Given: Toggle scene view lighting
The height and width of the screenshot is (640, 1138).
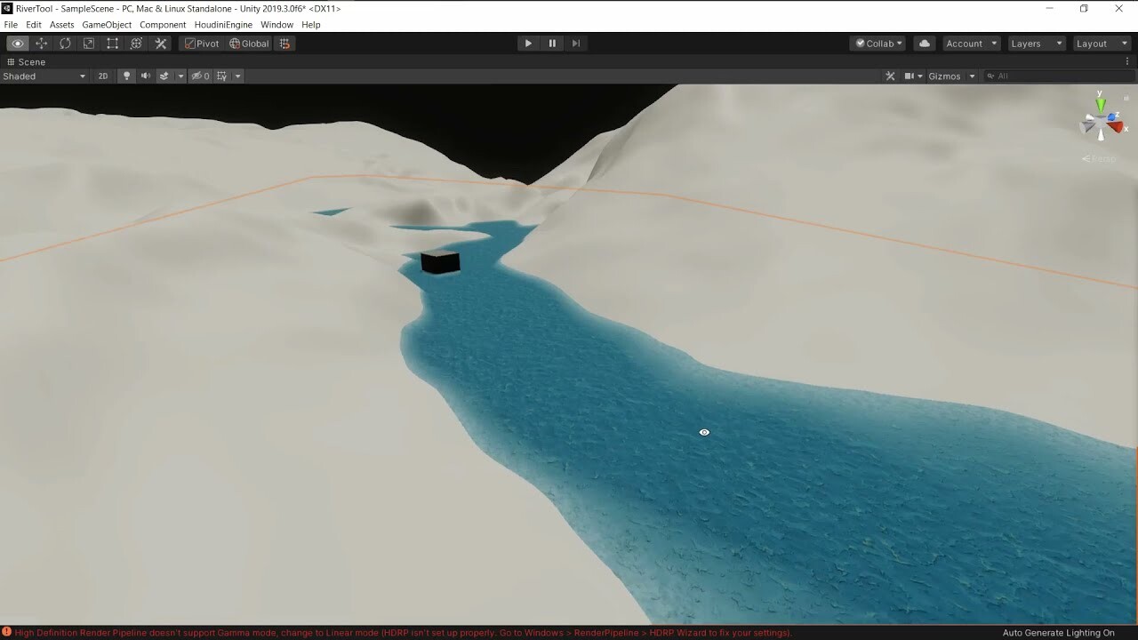Looking at the screenshot, I should [126, 76].
